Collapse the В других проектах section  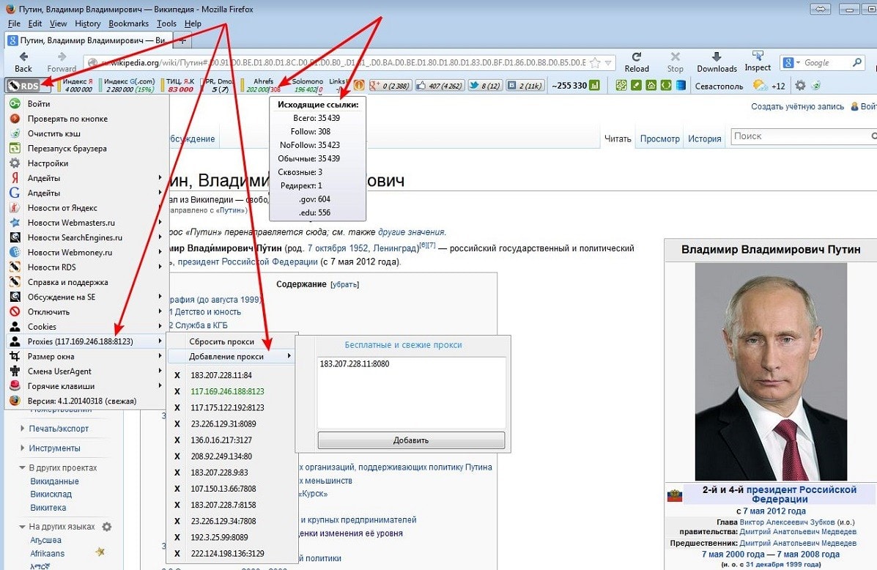(23, 467)
